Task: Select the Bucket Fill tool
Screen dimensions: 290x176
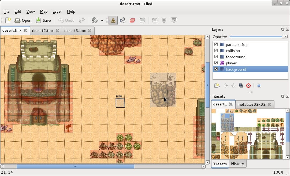Action: pos(122,20)
